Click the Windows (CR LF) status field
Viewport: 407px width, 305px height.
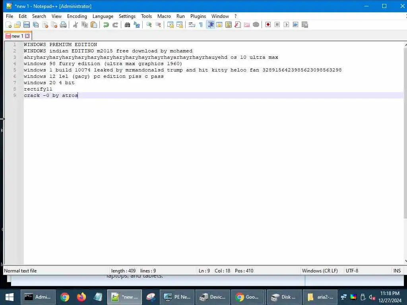320,271
